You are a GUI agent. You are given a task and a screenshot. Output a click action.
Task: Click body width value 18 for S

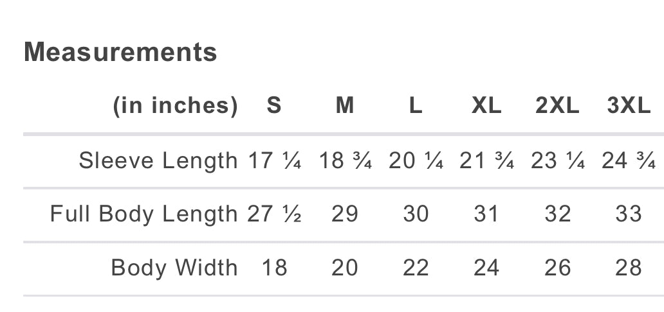[274, 268]
